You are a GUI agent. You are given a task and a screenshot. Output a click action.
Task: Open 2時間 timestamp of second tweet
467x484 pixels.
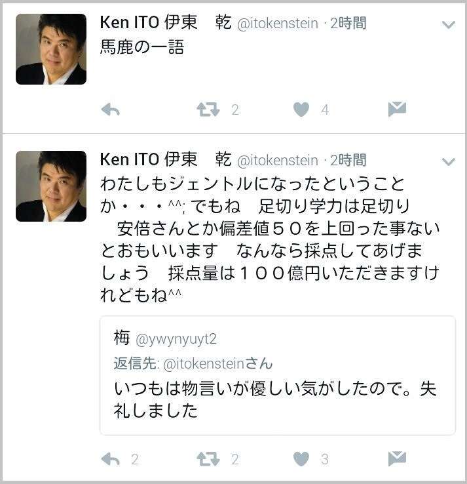(348, 160)
